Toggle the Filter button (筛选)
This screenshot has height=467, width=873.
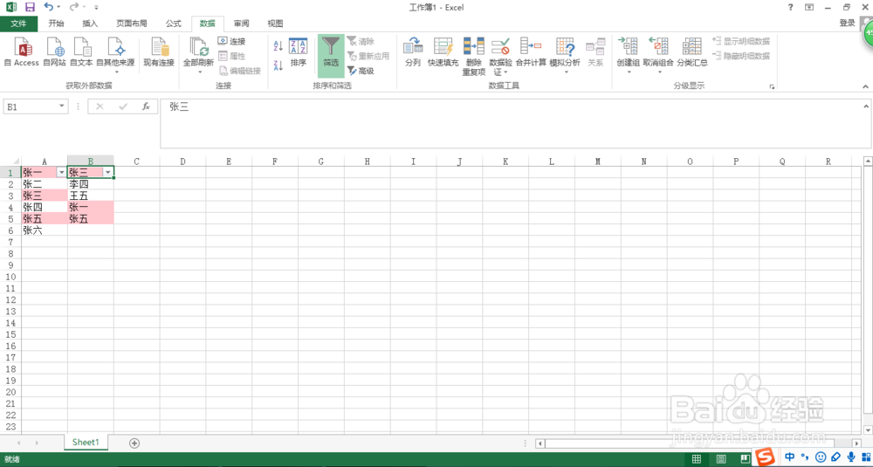pyautogui.click(x=331, y=55)
